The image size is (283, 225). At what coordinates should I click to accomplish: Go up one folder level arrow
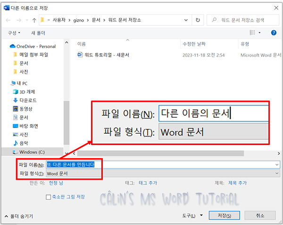(x=34, y=20)
